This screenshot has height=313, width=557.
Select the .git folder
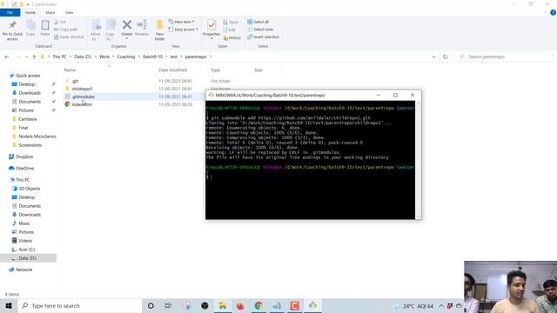pyautogui.click(x=76, y=81)
